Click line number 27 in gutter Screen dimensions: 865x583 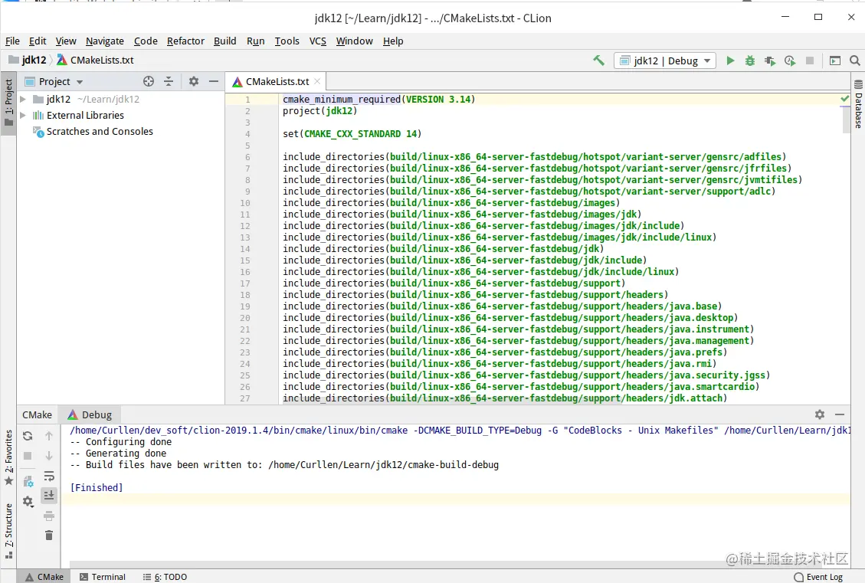244,398
